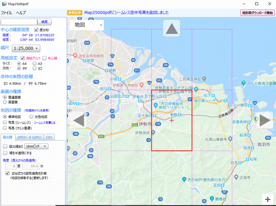Select 写真 (シームレス) map type
The height and width of the screenshot is (206, 276).
[5, 122]
